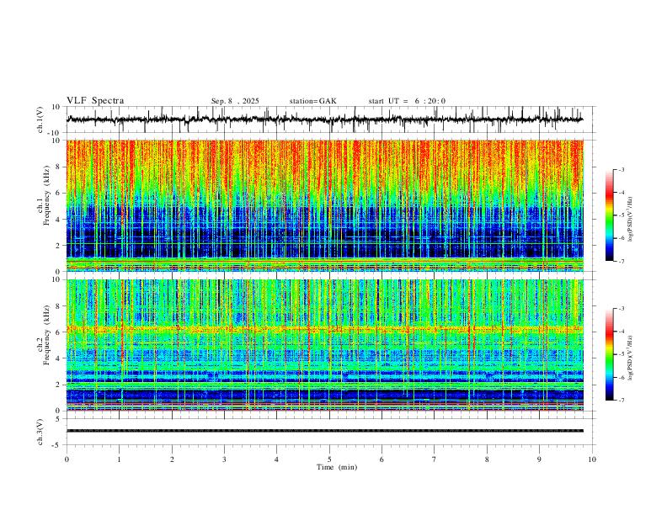Viewport: 667px width, 515px height.
Task: Click the 'station=GAK' label
Action: click(x=312, y=101)
